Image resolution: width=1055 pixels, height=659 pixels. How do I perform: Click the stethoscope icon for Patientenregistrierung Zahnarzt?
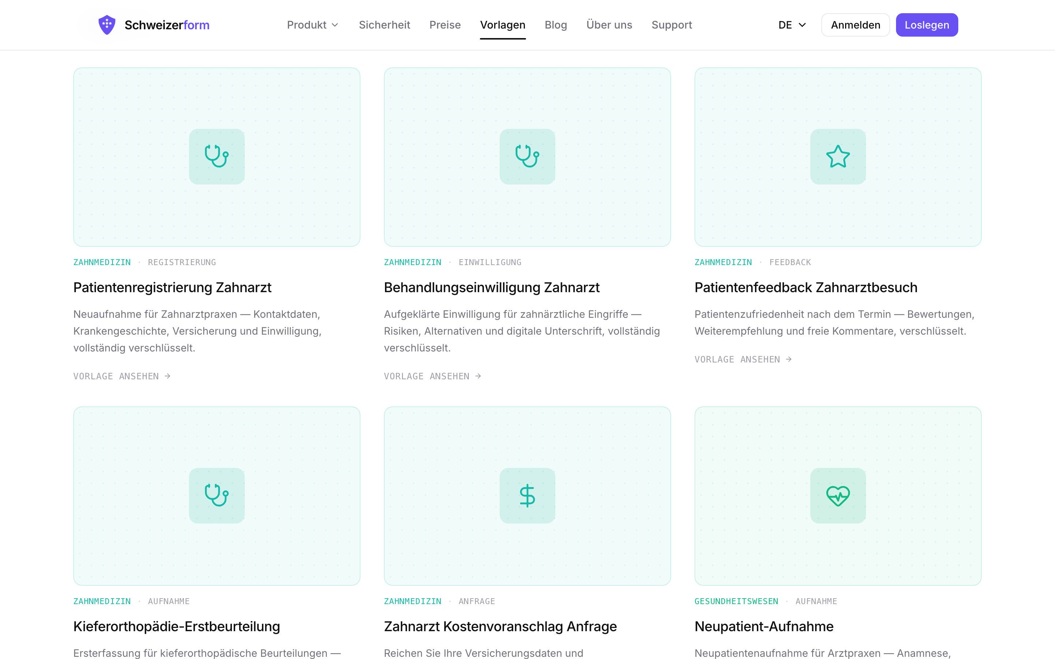click(216, 156)
